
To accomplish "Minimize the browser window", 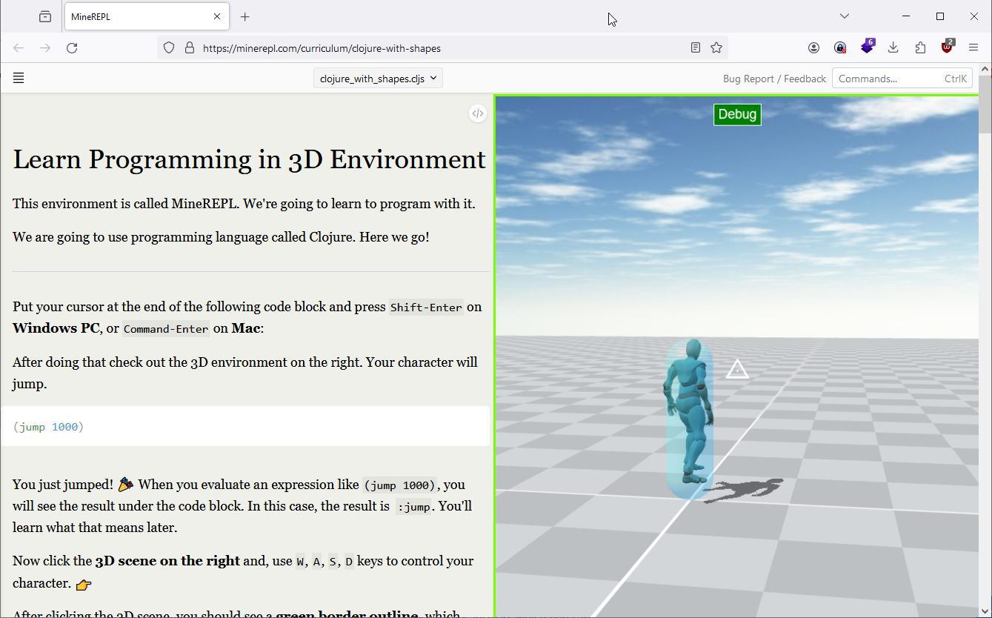I will [x=906, y=16].
